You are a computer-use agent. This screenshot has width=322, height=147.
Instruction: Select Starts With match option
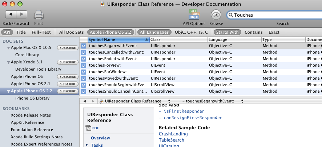coord(228,32)
